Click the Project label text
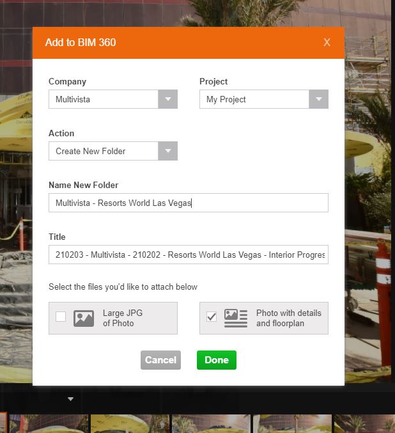 coord(213,81)
